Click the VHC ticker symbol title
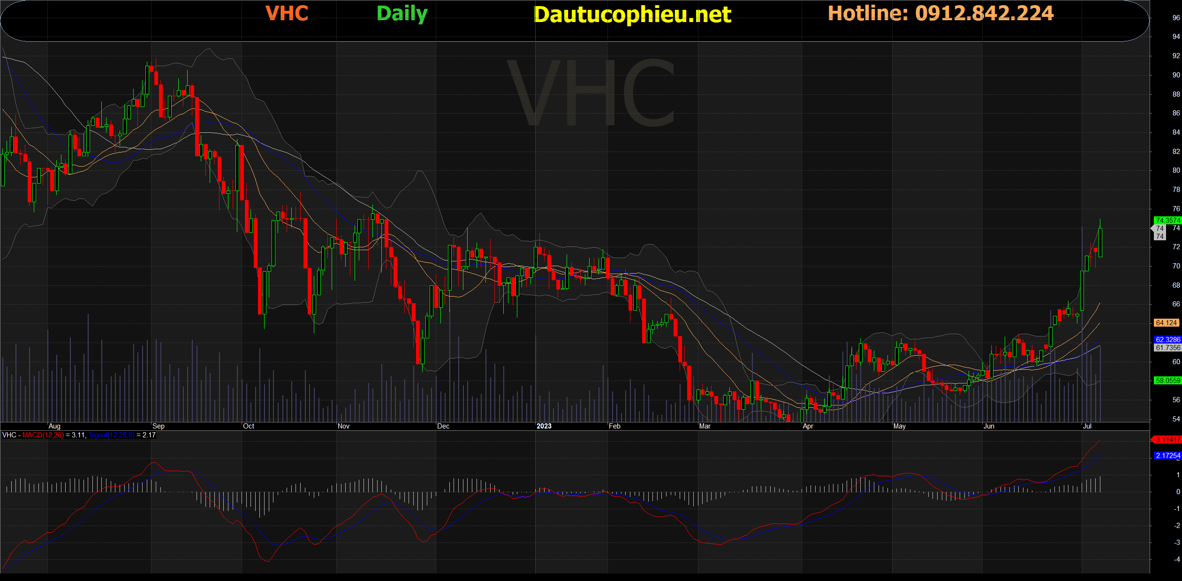Image resolution: width=1182 pixels, height=581 pixels. [x=287, y=13]
